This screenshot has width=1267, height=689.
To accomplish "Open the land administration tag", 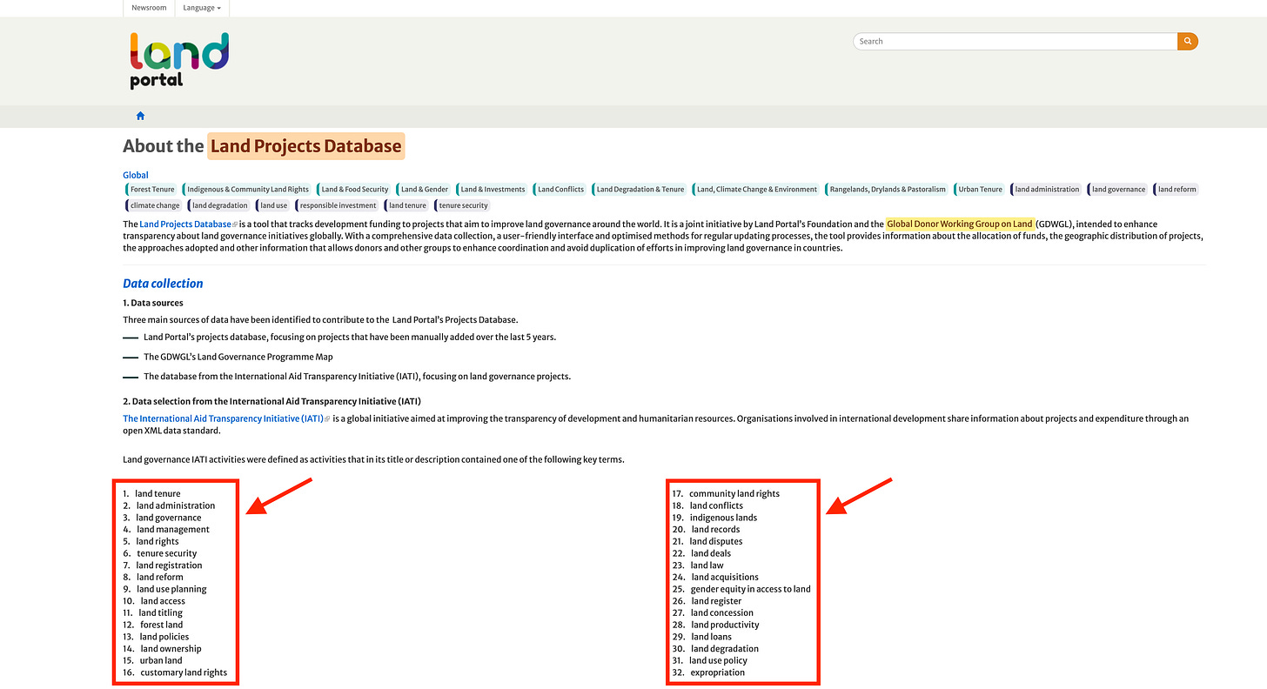I will pos(1046,189).
